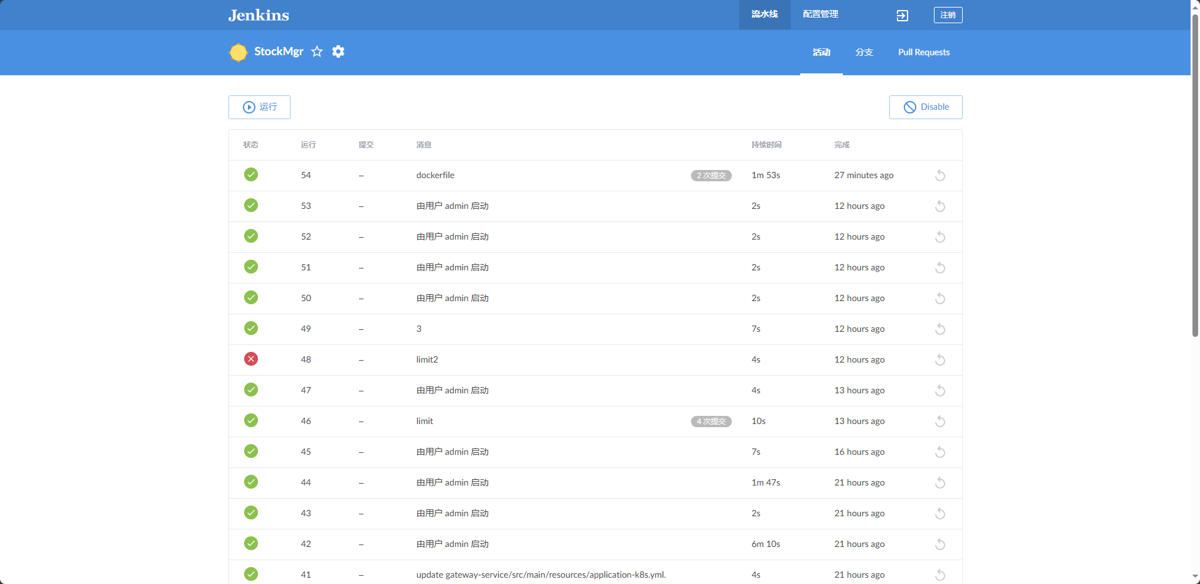Replay run 46 using its restart icon
Viewport: 1200px width, 584px height.
(x=940, y=421)
